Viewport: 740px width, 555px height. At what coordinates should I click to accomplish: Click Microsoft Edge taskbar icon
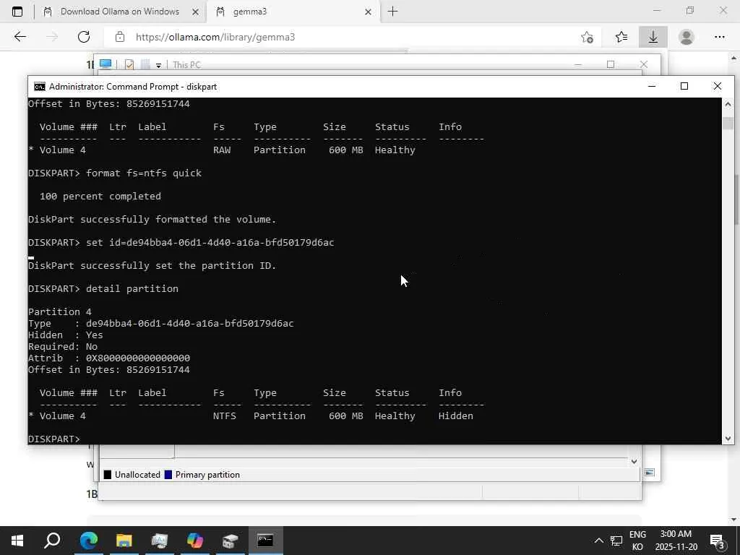coord(89,541)
